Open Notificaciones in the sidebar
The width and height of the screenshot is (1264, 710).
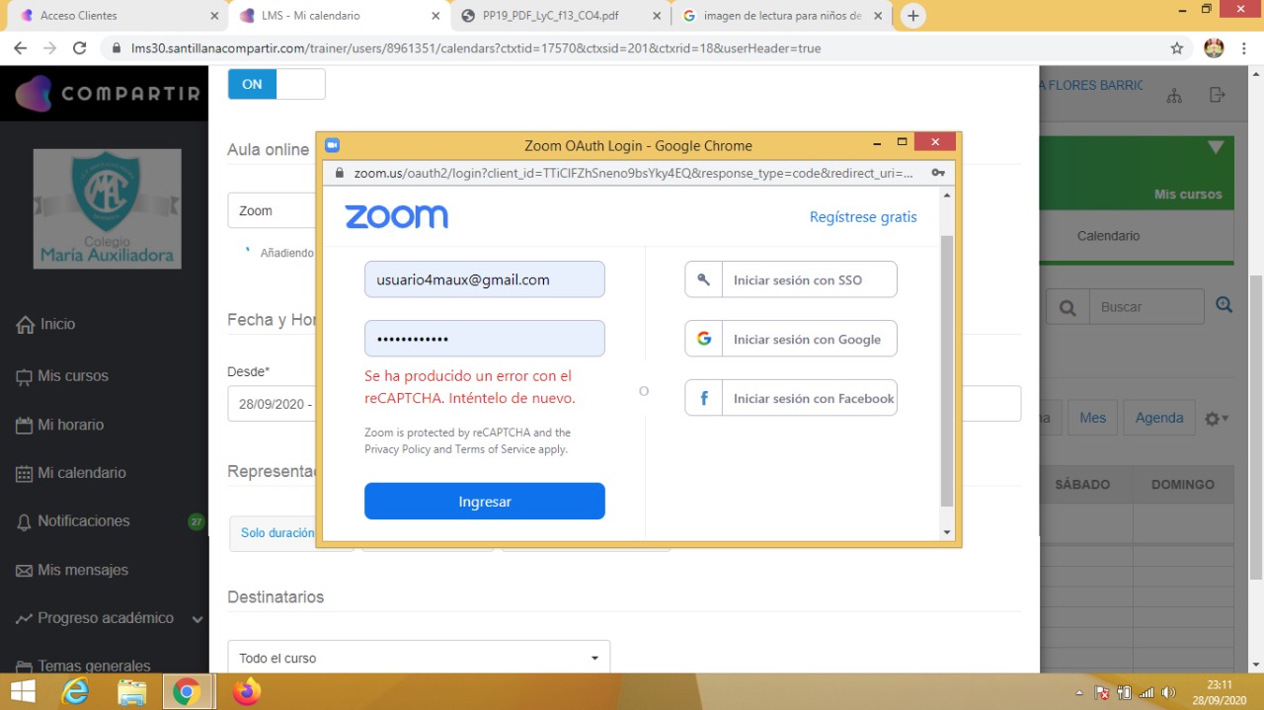[74, 521]
